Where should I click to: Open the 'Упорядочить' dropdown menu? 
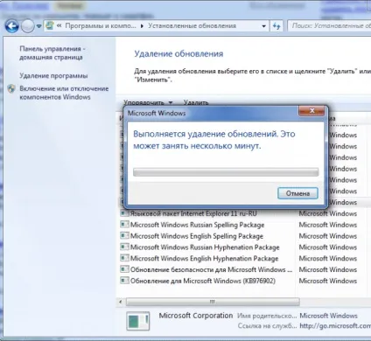(x=148, y=102)
